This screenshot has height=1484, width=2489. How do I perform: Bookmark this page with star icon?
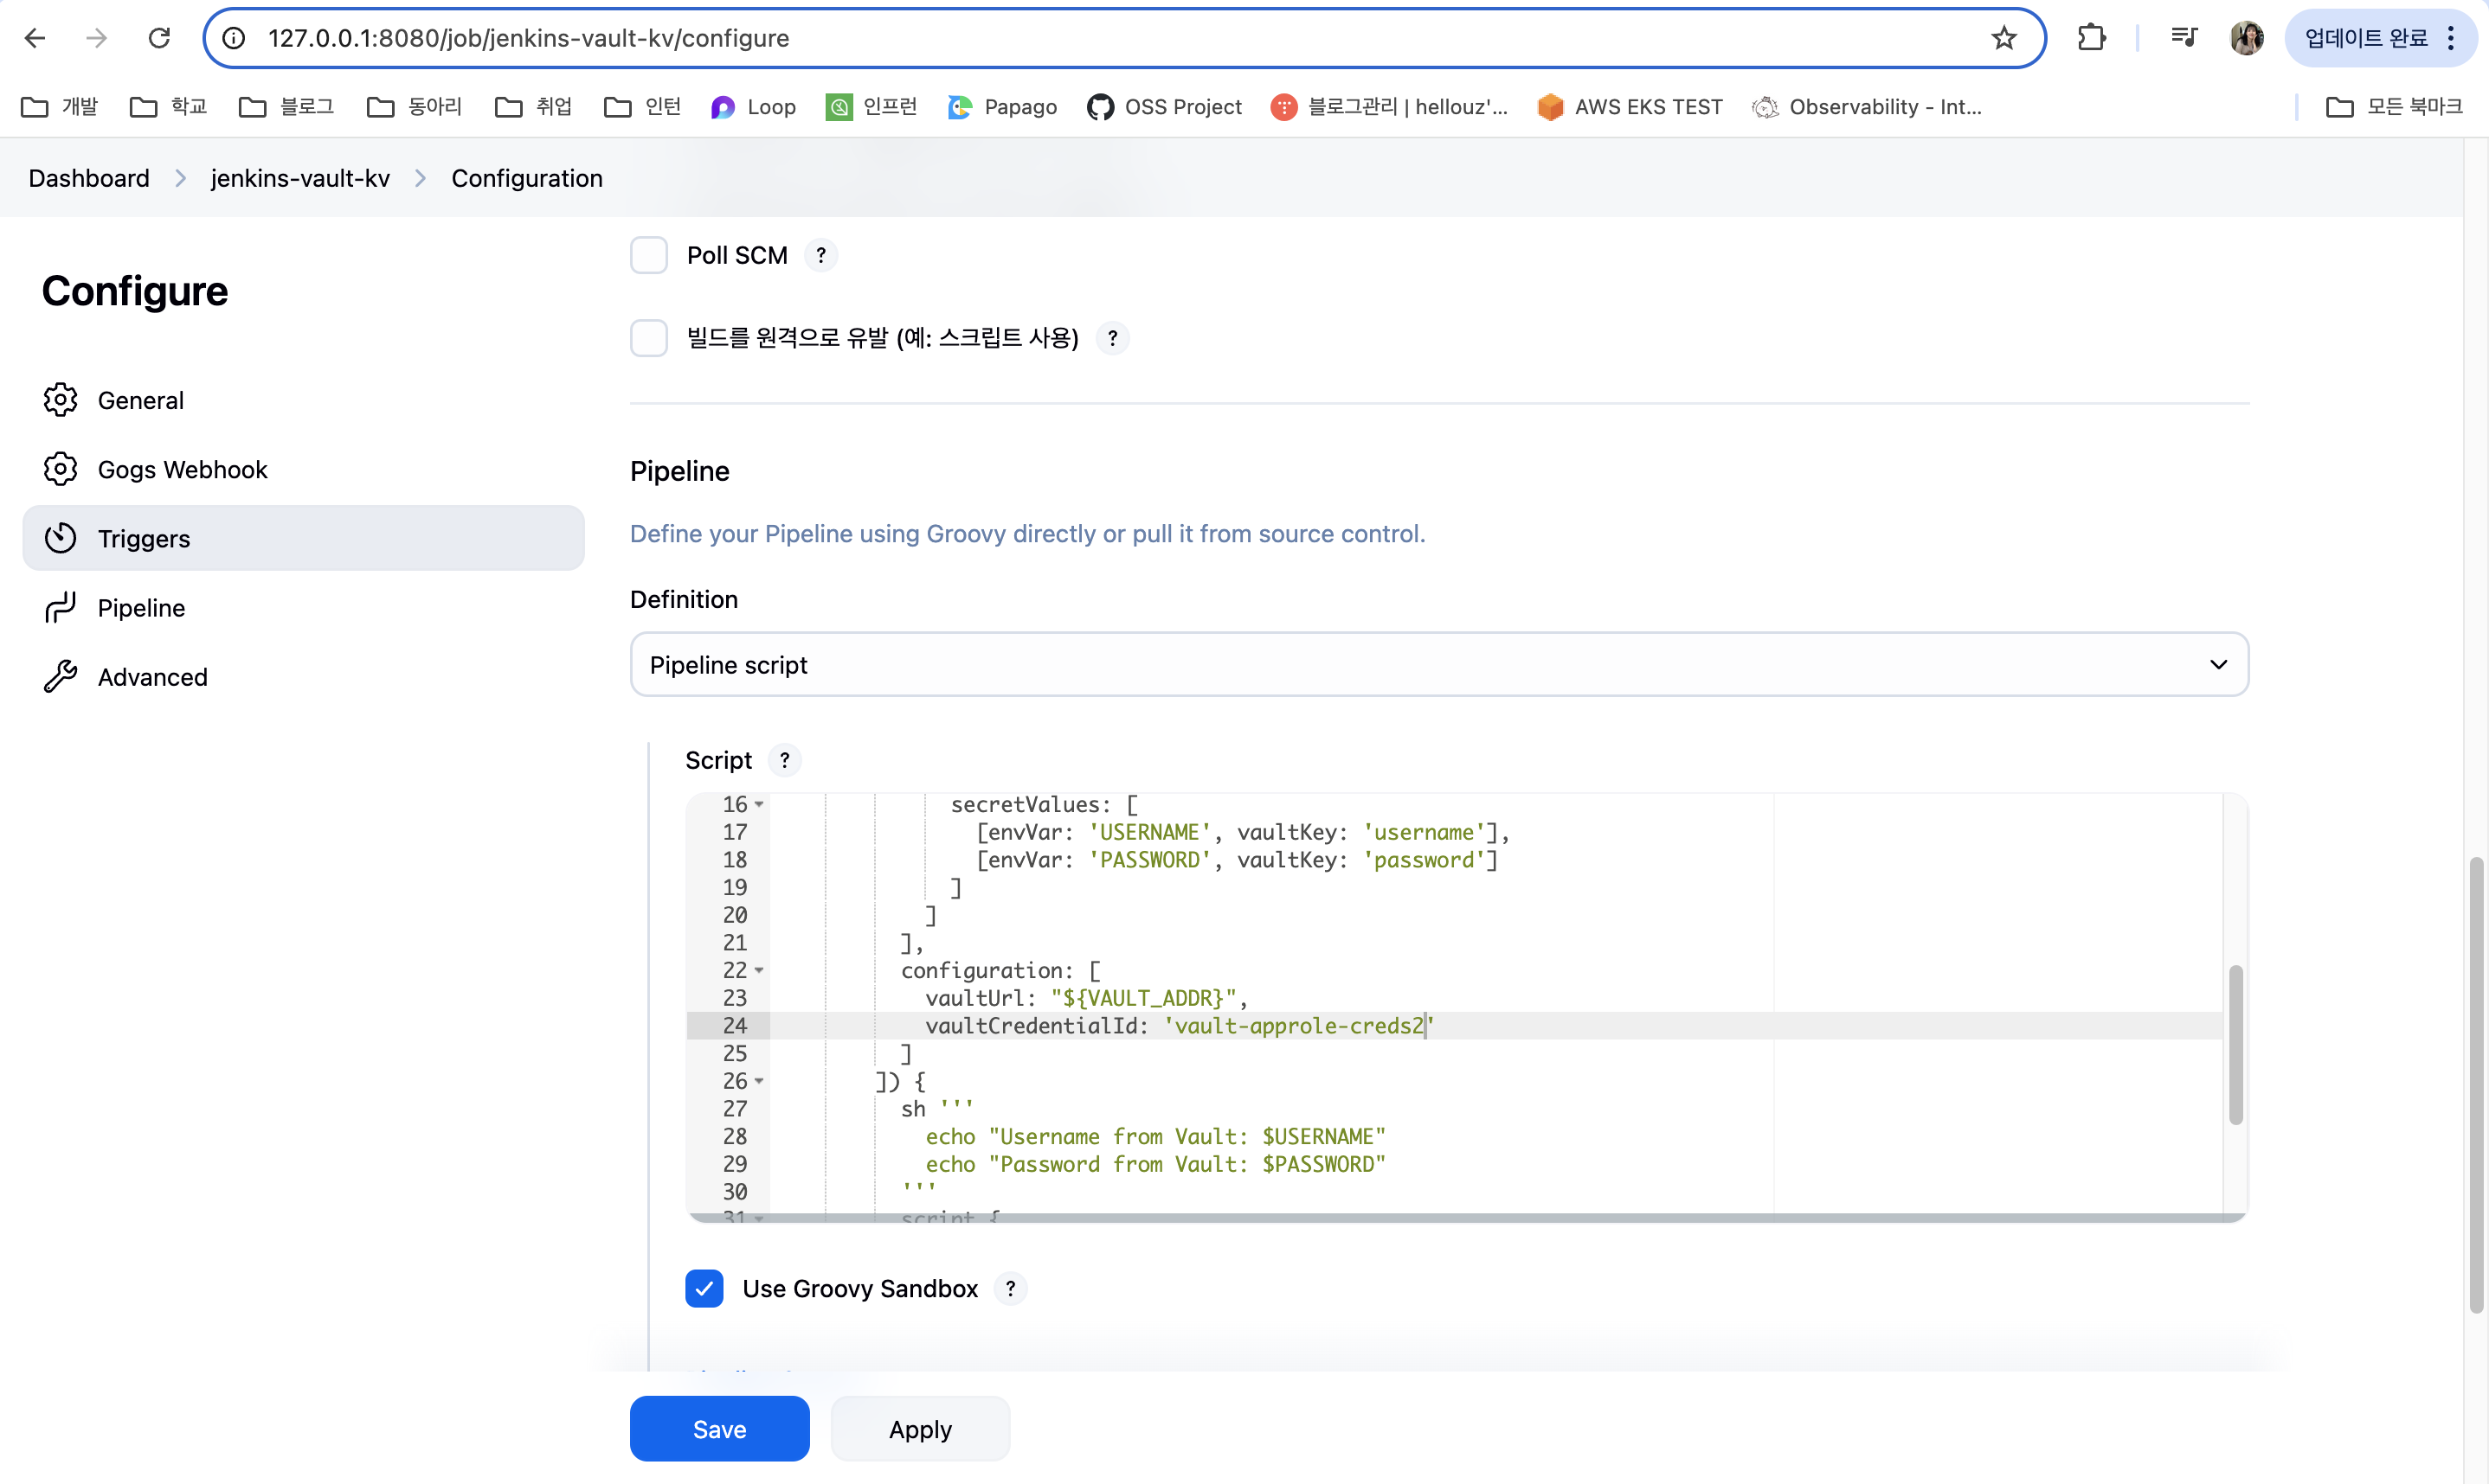click(2003, 38)
